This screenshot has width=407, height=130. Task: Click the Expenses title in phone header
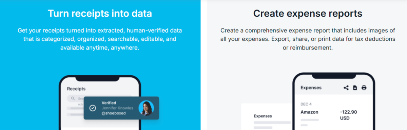tap(311, 88)
